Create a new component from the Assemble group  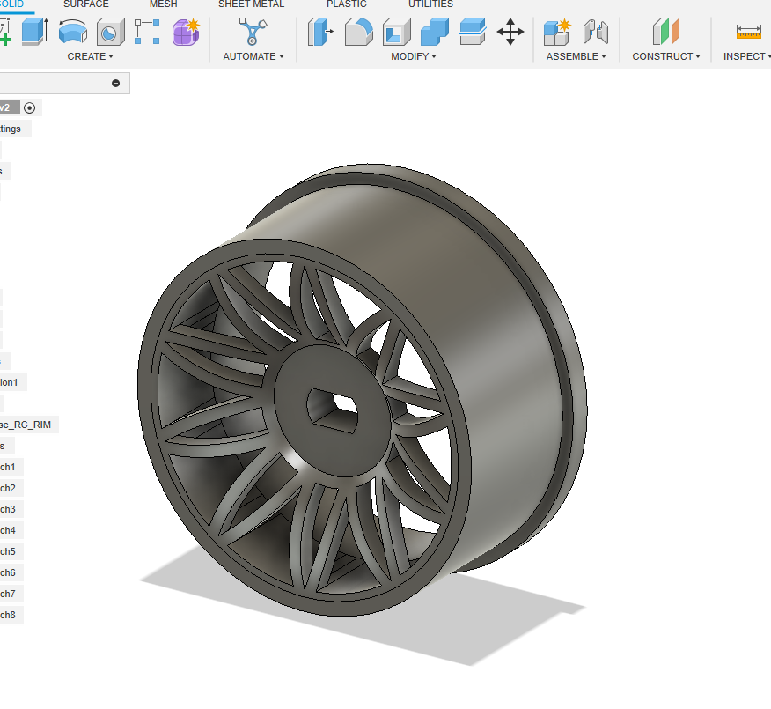(x=556, y=32)
